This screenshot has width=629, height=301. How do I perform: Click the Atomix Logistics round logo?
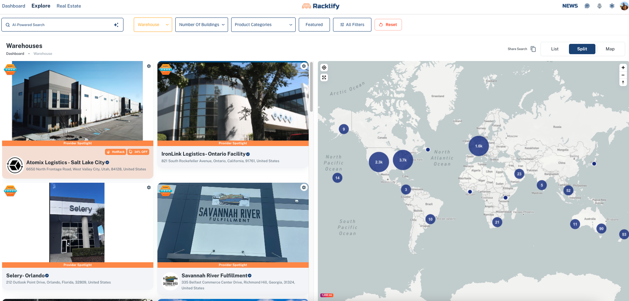click(15, 166)
